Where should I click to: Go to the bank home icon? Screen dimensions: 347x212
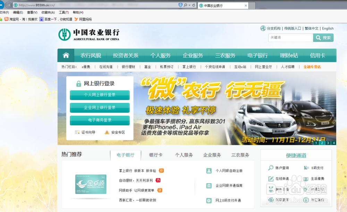click(66, 55)
